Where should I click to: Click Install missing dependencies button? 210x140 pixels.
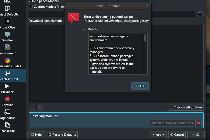click(173, 123)
